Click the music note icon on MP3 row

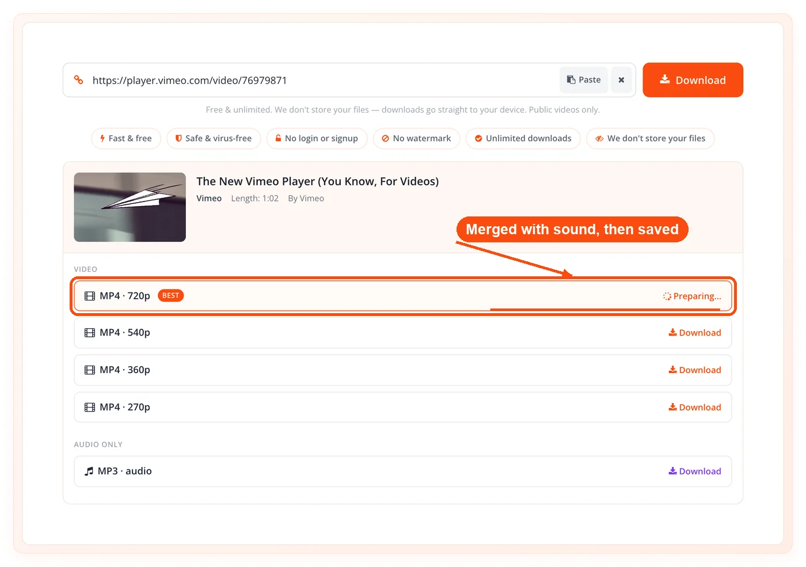tap(89, 471)
